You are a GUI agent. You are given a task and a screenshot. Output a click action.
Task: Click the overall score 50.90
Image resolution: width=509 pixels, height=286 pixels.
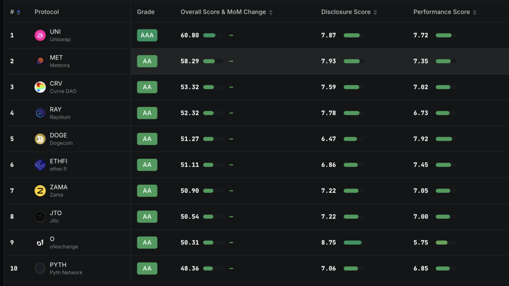coord(190,191)
